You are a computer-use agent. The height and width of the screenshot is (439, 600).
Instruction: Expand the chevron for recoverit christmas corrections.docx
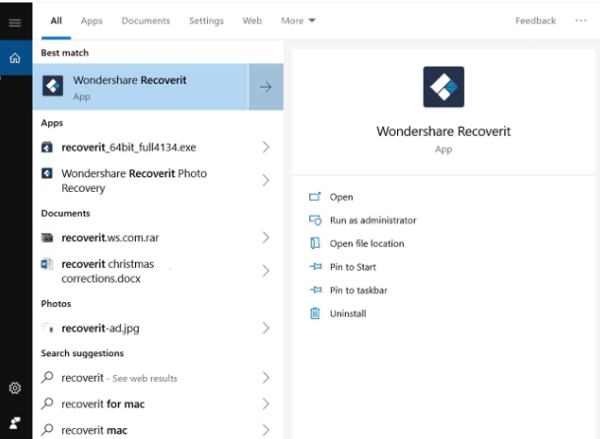click(266, 271)
